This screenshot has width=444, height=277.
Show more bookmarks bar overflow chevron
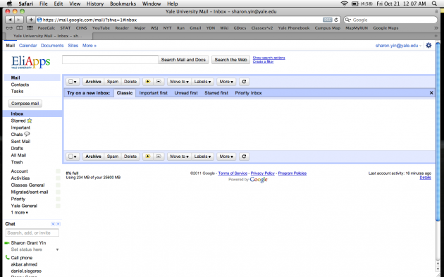(436, 27)
